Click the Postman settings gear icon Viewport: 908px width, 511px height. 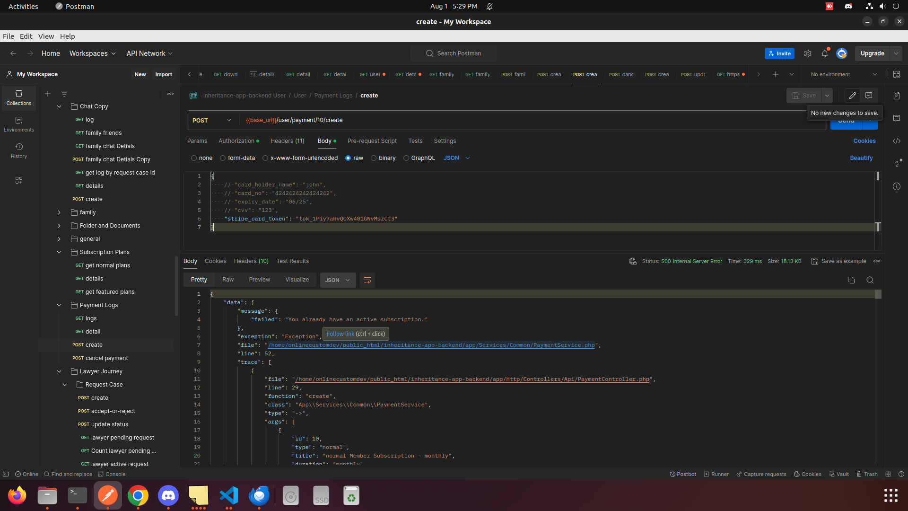(x=808, y=53)
